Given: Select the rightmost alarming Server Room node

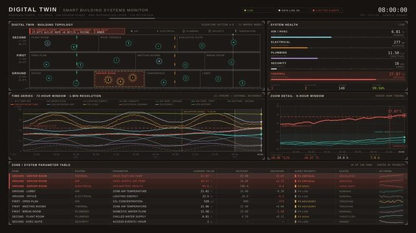Looking at the screenshot, I should click(132, 78).
